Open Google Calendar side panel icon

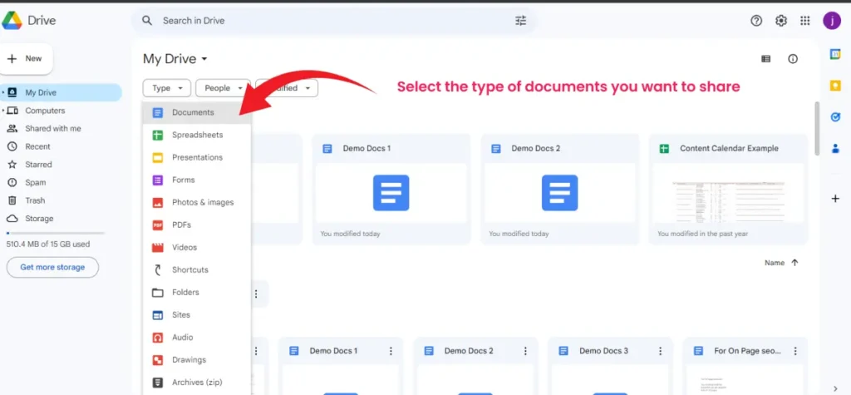pyautogui.click(x=835, y=54)
